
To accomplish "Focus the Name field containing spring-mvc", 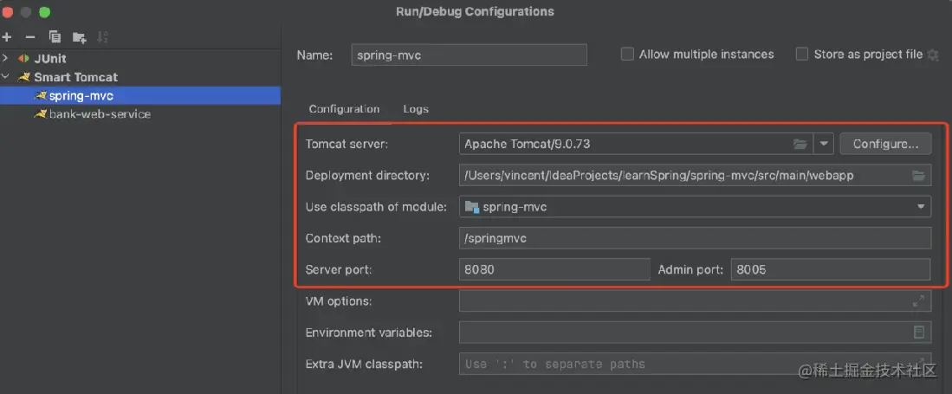I will (470, 55).
